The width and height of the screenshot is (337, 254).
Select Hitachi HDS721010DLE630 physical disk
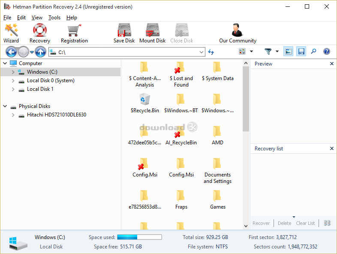coord(57,115)
